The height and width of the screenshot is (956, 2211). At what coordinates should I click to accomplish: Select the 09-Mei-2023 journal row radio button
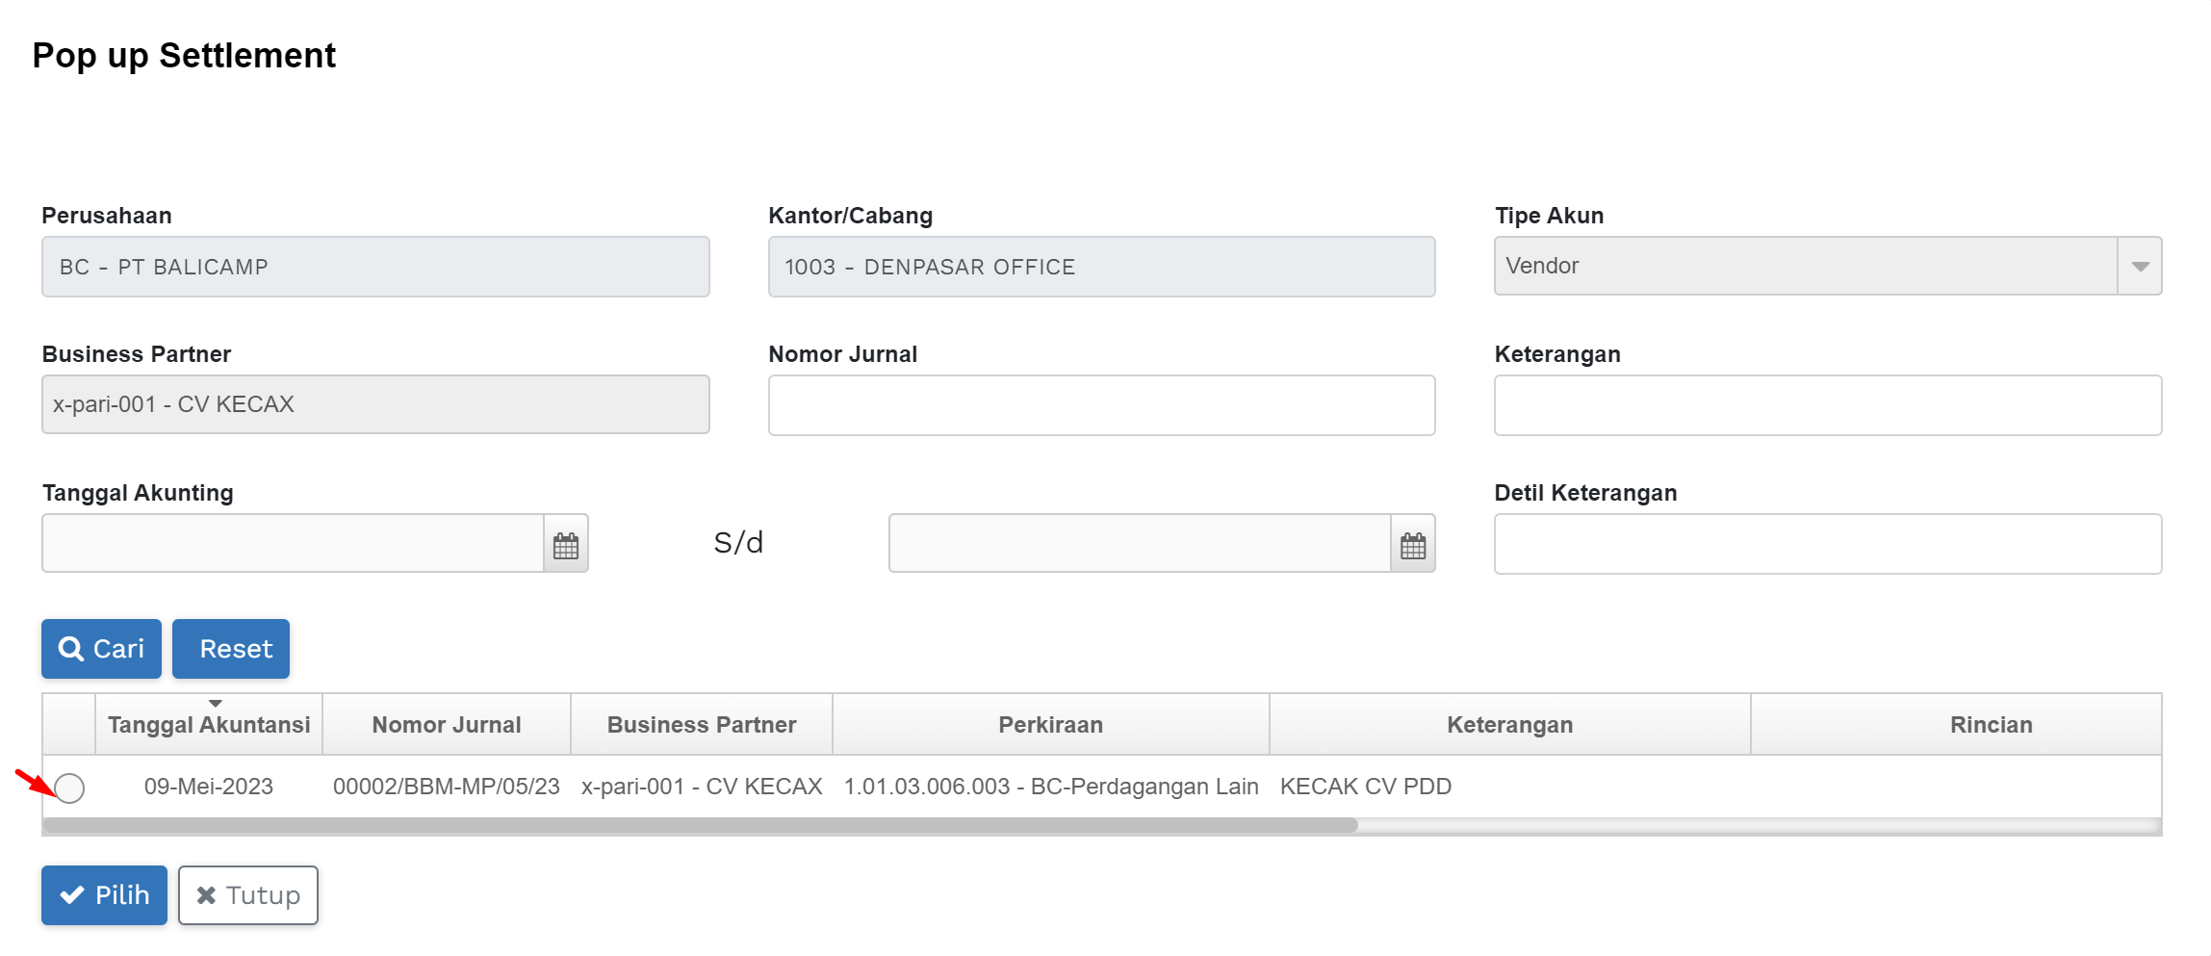point(69,788)
